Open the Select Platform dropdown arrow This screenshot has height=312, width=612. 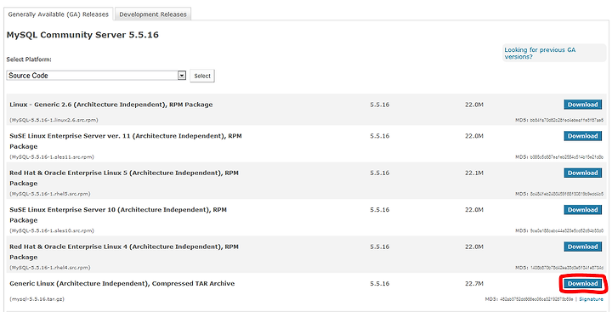182,76
